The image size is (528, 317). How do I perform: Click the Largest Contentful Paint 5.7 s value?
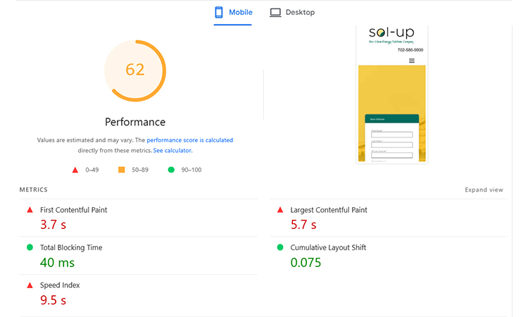(x=303, y=225)
